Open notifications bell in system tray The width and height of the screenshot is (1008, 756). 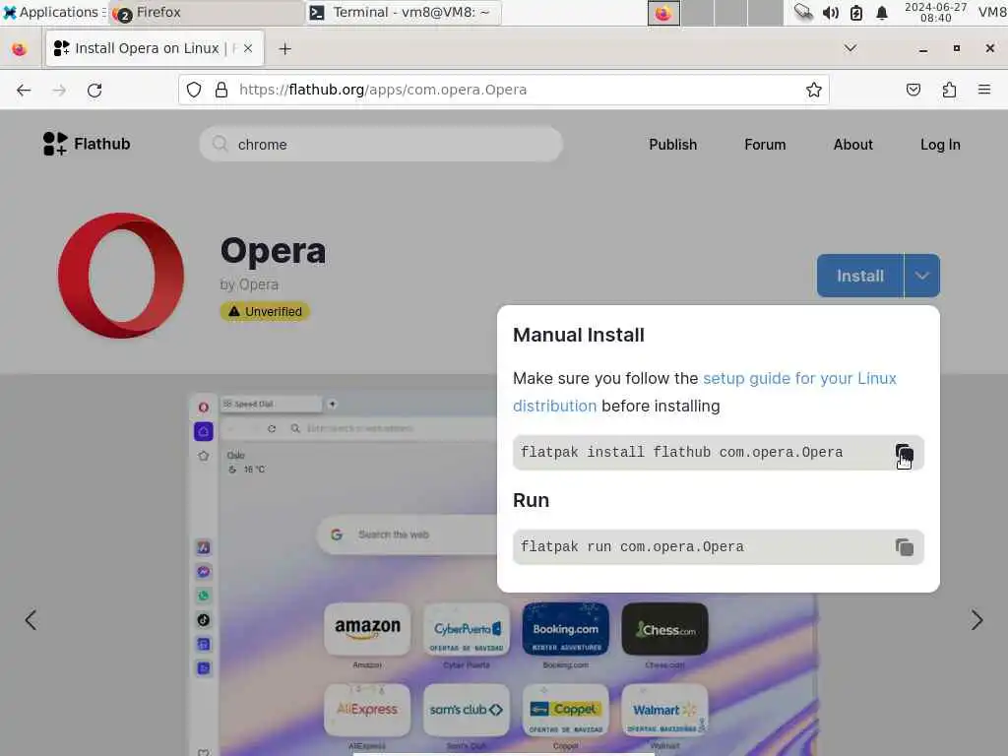tap(882, 13)
